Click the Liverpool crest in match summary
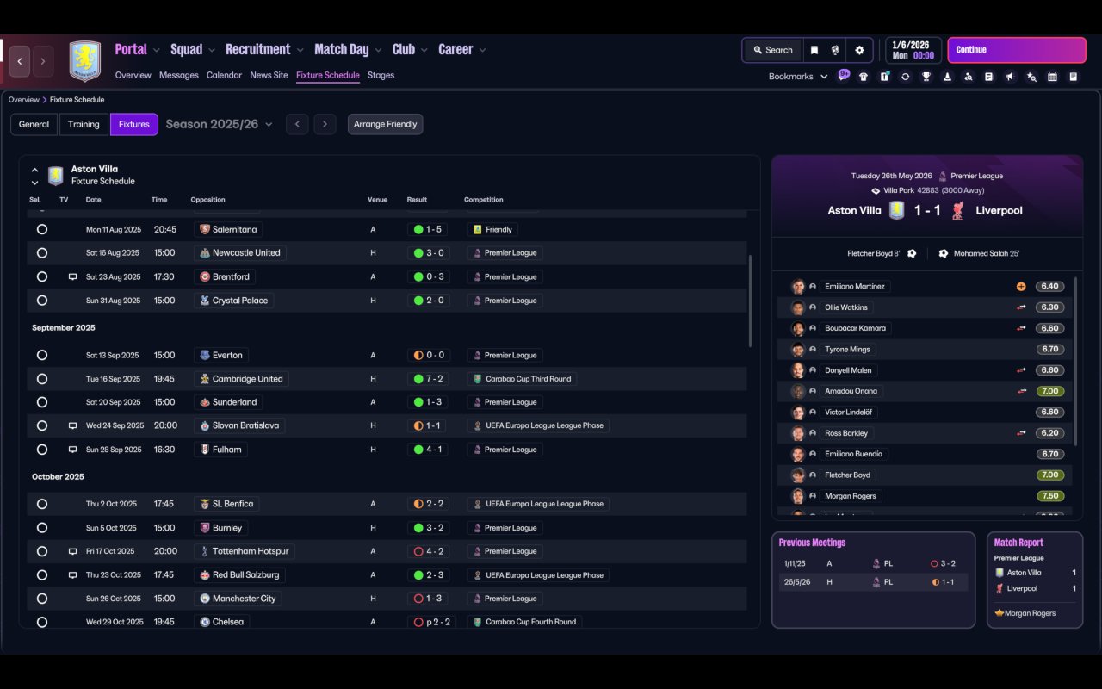The image size is (1102, 689). (957, 211)
